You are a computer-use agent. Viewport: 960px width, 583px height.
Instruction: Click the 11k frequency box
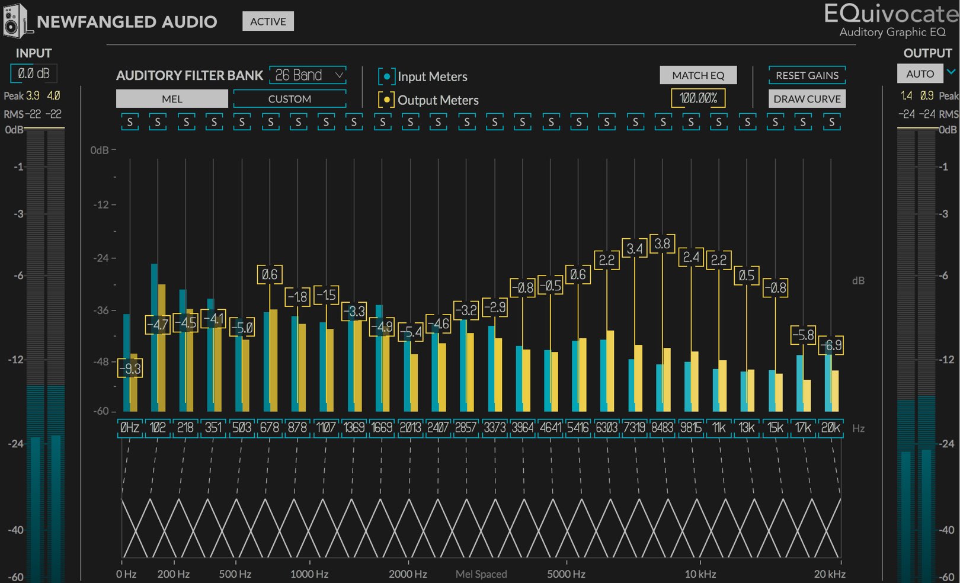718,428
